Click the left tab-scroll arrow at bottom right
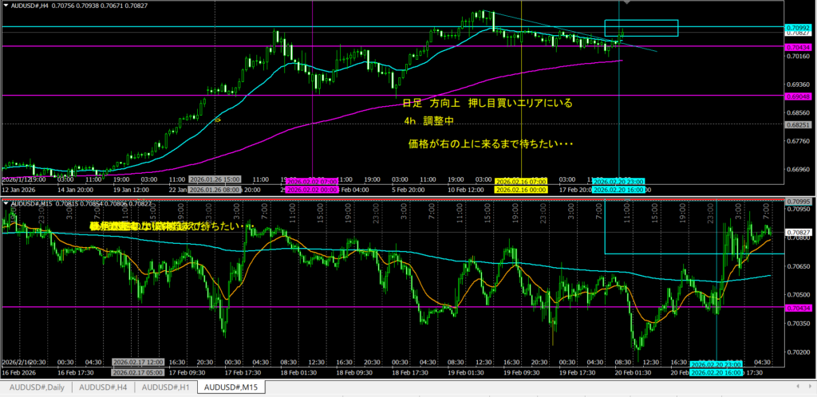The image size is (817, 397). tap(799, 387)
